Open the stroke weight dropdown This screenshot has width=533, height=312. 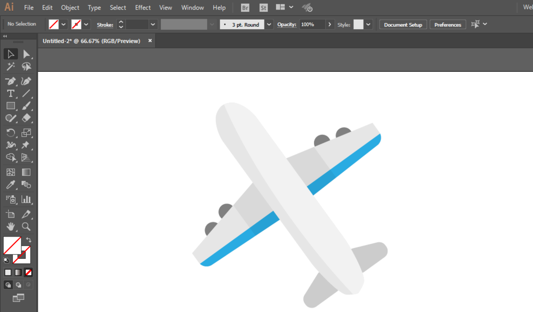click(x=153, y=24)
